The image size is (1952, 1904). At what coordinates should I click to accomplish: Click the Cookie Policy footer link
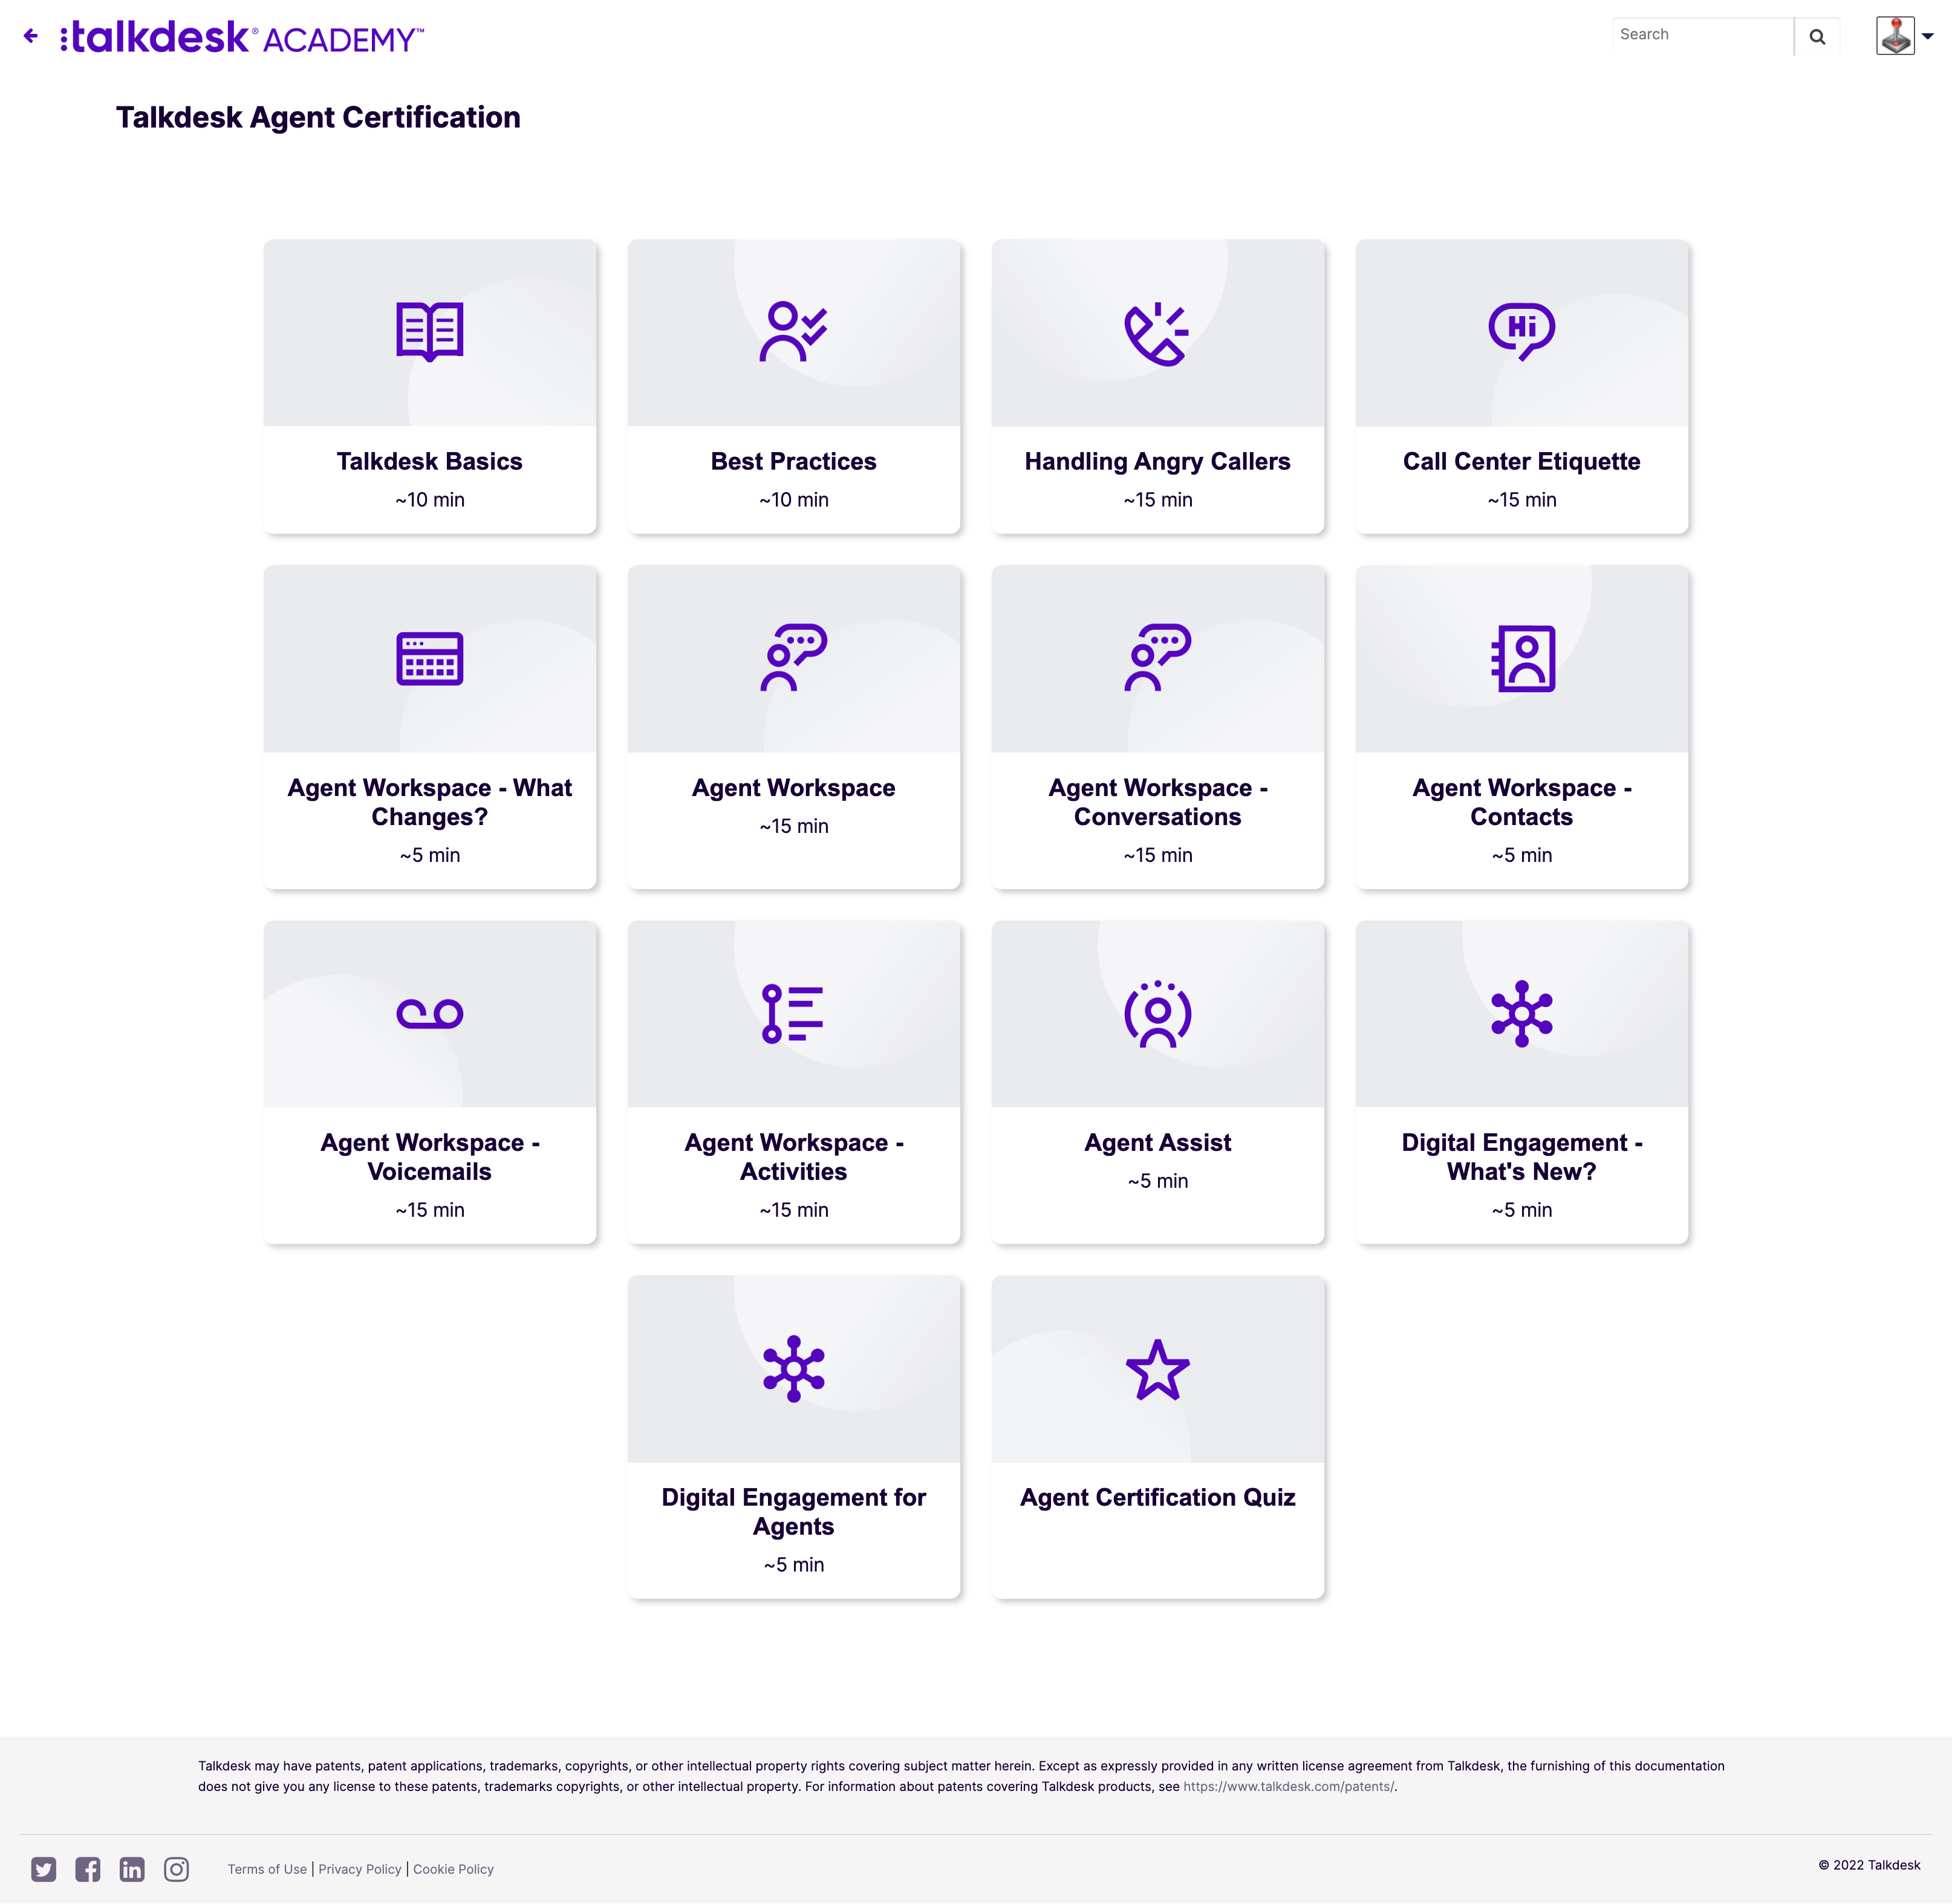(x=454, y=1869)
